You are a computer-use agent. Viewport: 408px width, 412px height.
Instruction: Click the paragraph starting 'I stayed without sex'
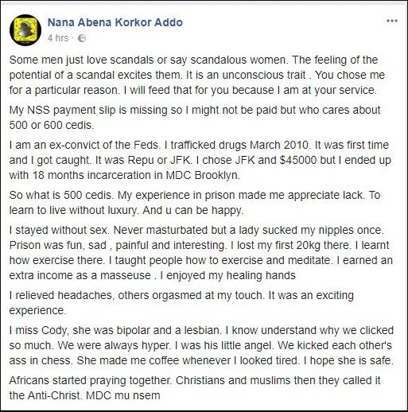pos(200,253)
